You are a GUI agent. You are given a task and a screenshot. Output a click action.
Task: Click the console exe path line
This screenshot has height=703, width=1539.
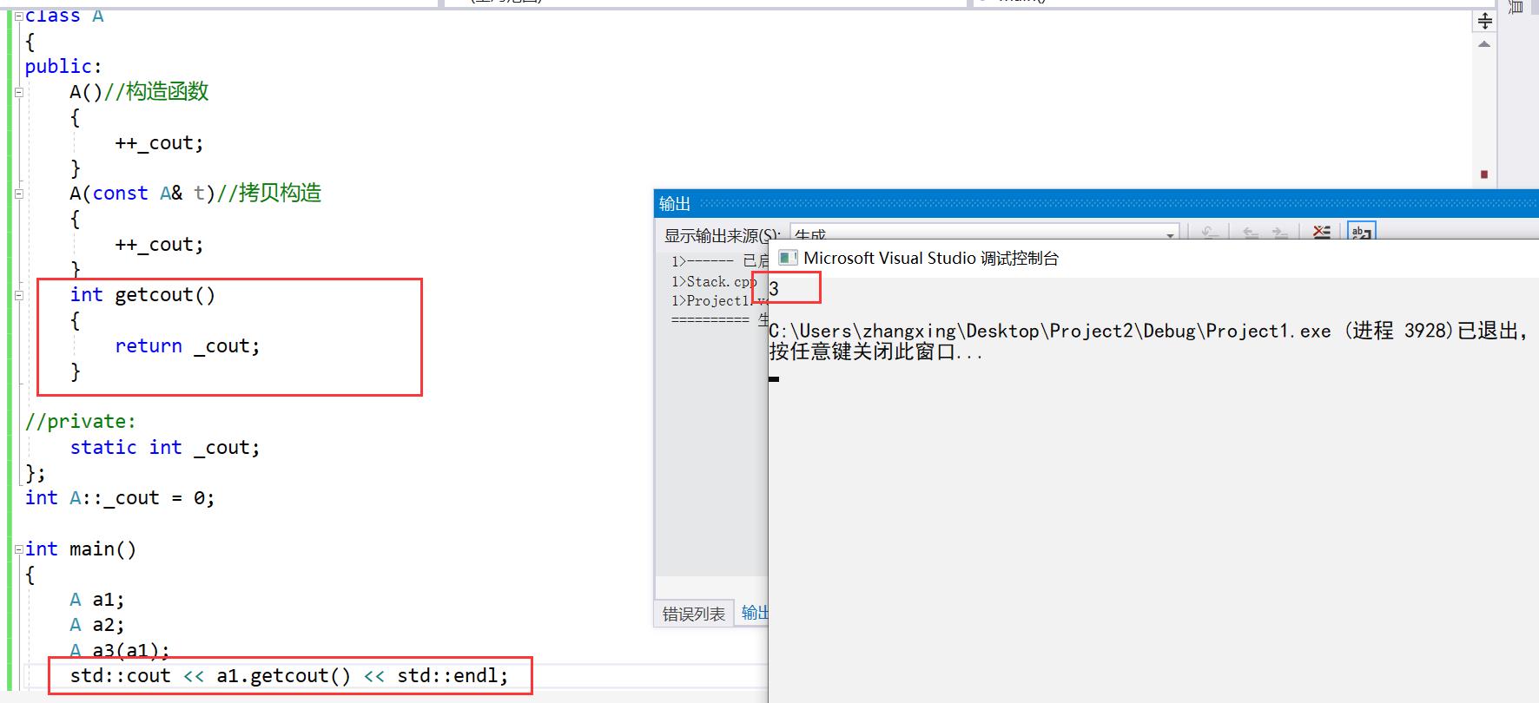1148,331
